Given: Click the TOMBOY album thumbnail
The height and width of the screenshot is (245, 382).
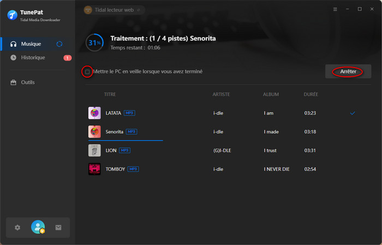Looking at the screenshot, I should click(94, 169).
